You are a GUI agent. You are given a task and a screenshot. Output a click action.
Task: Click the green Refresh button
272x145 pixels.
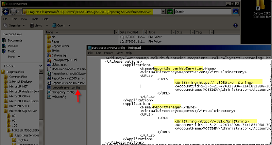(x=170, y=12)
